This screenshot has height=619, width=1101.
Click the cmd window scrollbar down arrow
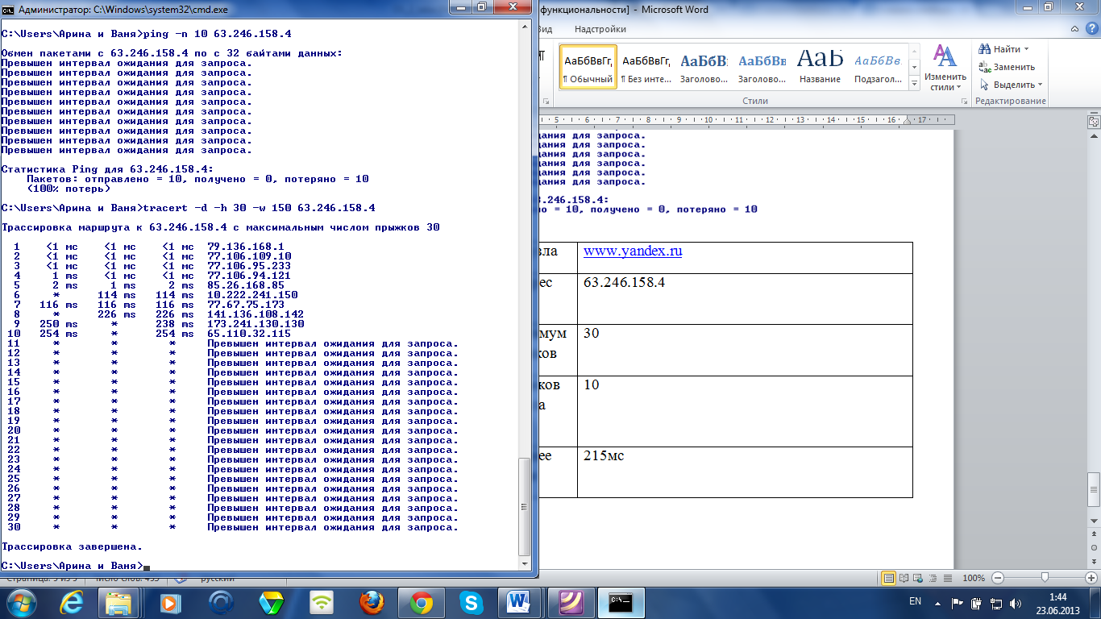point(526,563)
